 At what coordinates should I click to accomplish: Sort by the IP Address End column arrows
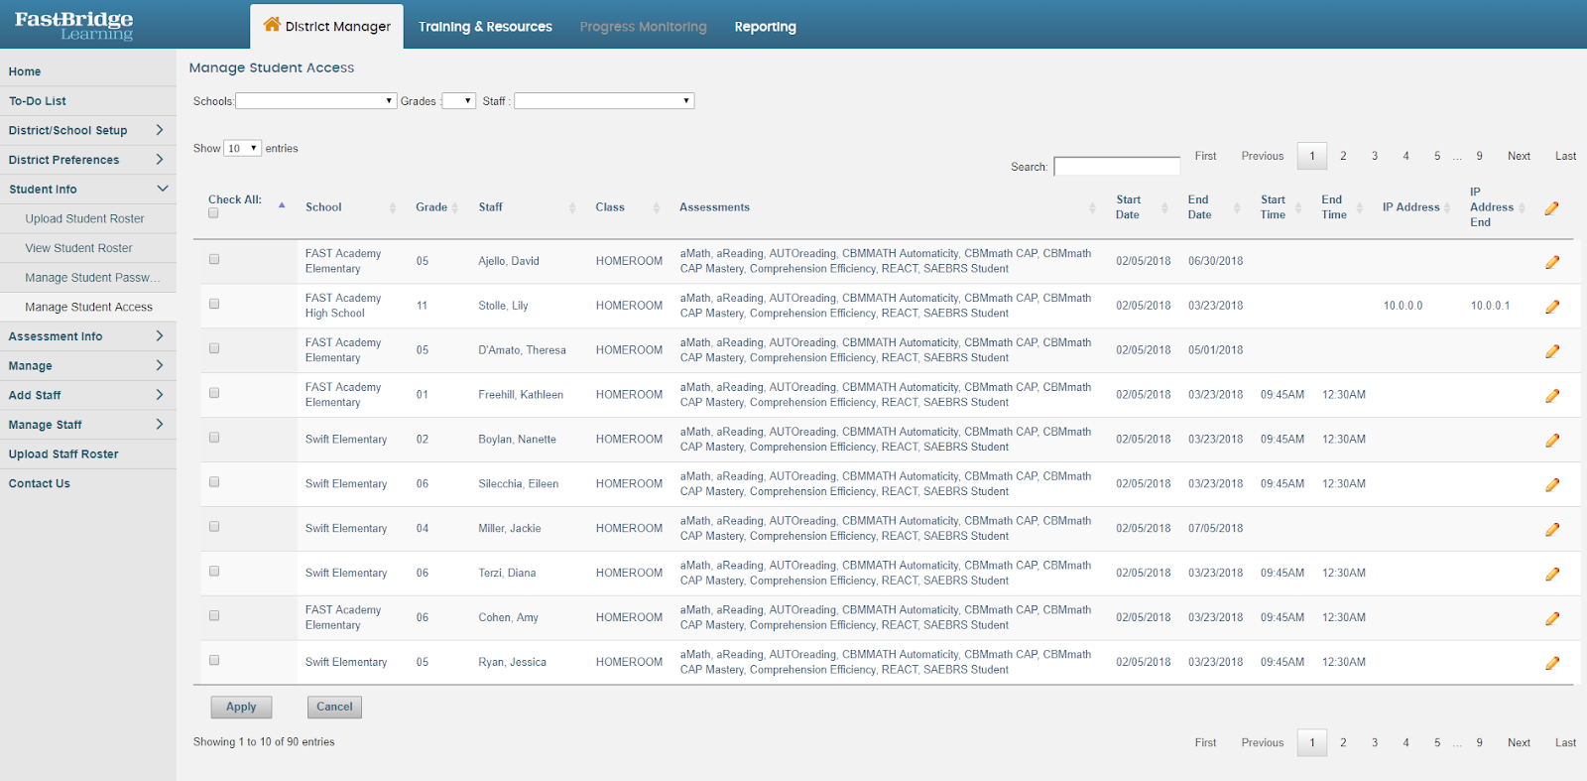pos(1522,207)
